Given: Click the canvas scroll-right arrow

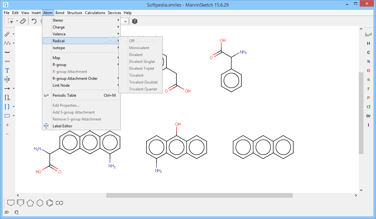Looking at the screenshot, I should point(356,195).
